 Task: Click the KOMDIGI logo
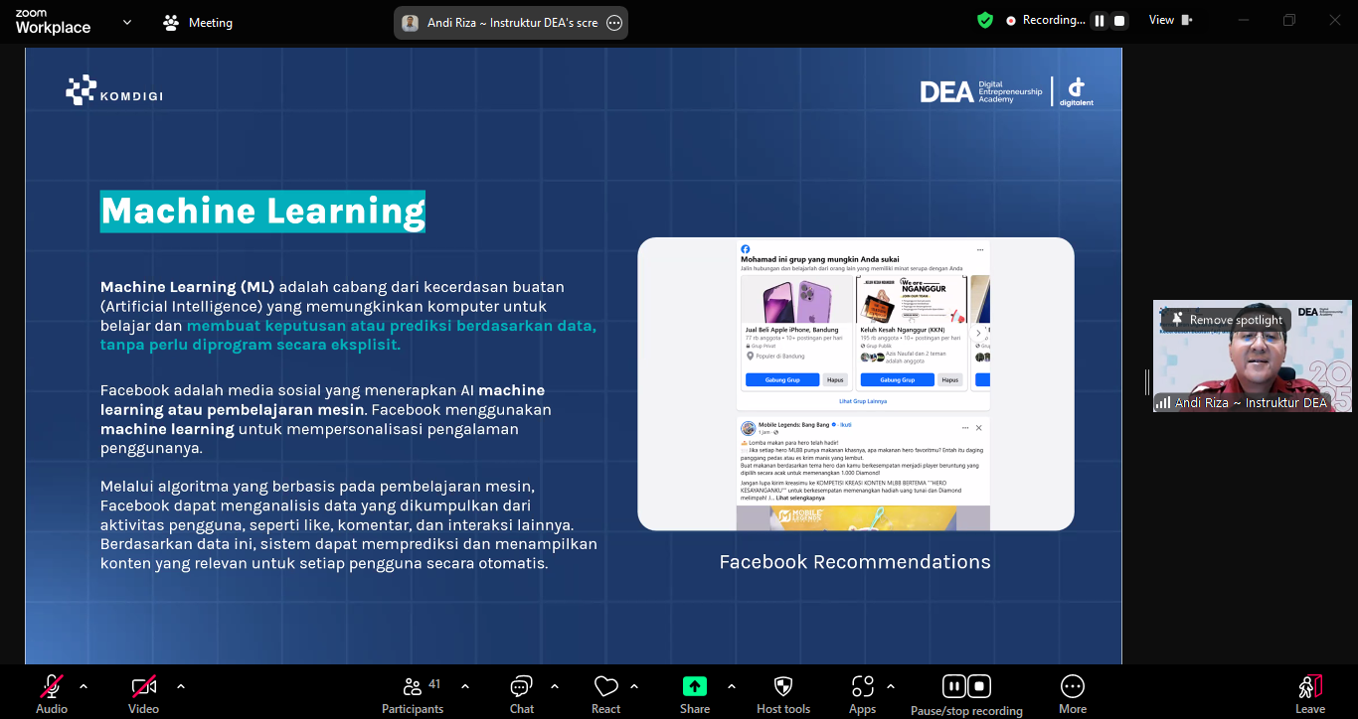tap(114, 90)
